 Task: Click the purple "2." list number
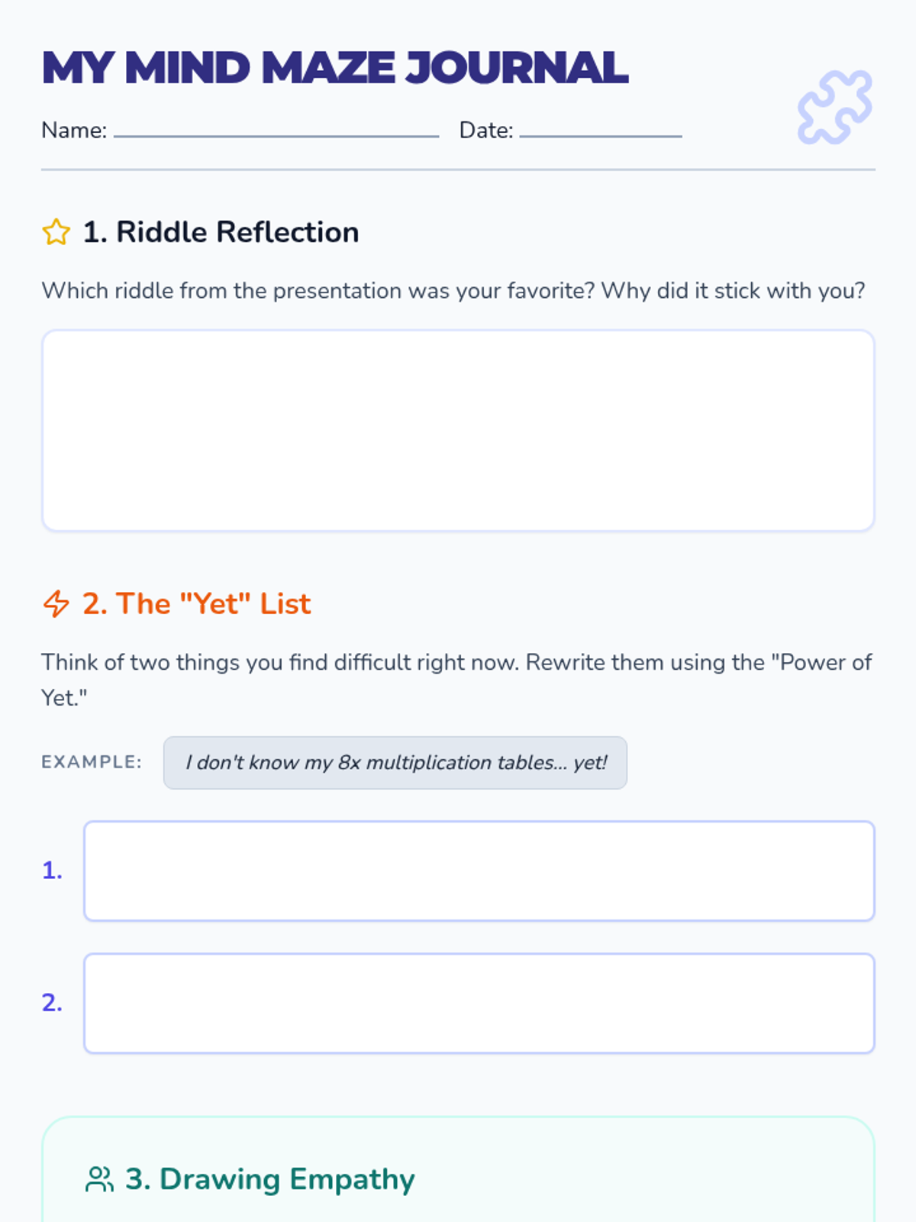click(52, 1003)
